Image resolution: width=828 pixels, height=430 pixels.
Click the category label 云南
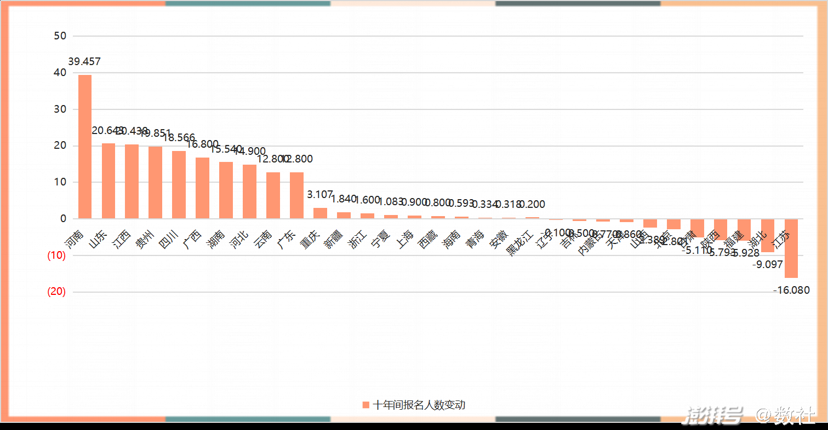pyautogui.click(x=262, y=240)
